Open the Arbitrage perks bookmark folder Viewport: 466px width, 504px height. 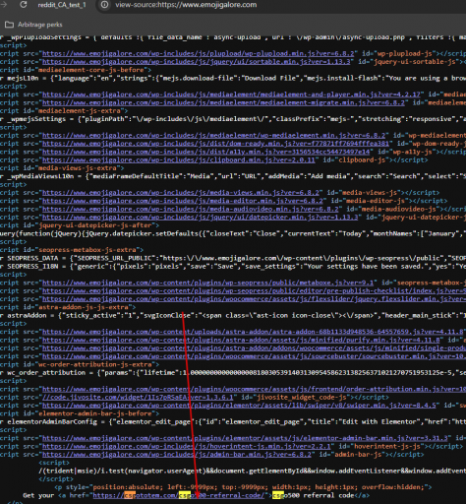pyautogui.click(x=33, y=25)
